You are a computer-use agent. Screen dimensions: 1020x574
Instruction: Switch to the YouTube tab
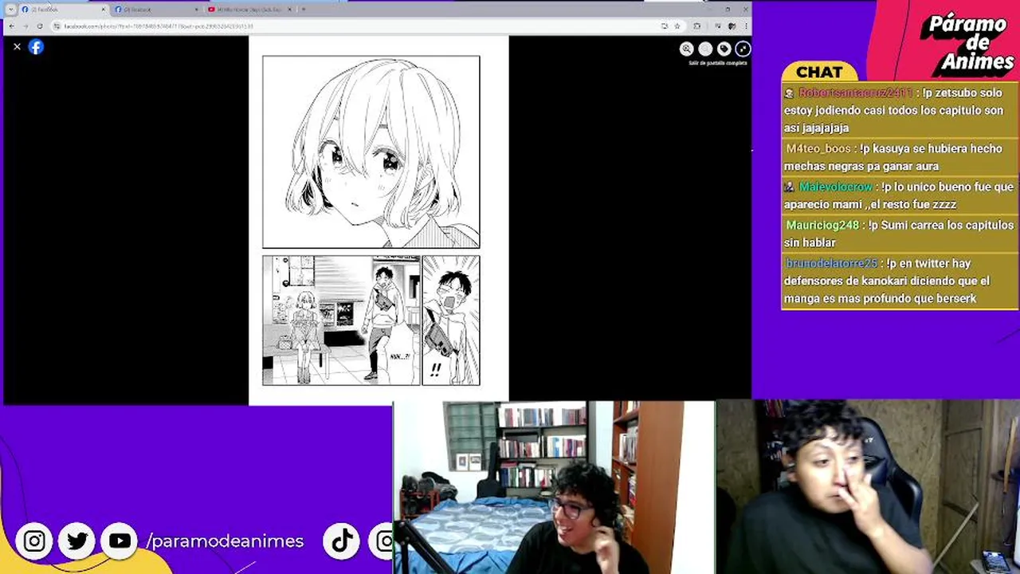click(x=249, y=10)
